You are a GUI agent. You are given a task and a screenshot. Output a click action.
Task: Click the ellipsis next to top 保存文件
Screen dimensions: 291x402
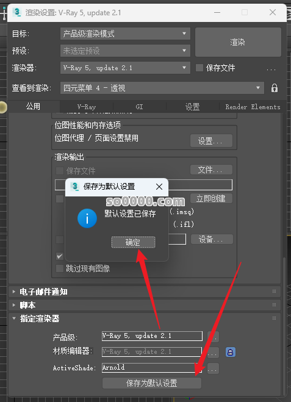pyautogui.click(x=271, y=69)
